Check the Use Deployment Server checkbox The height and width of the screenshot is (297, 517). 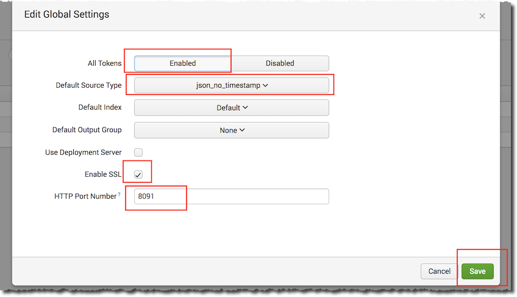138,152
